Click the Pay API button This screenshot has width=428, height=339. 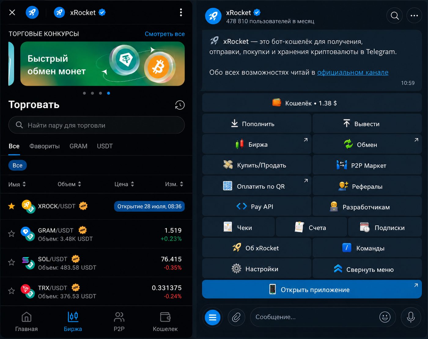tap(257, 206)
